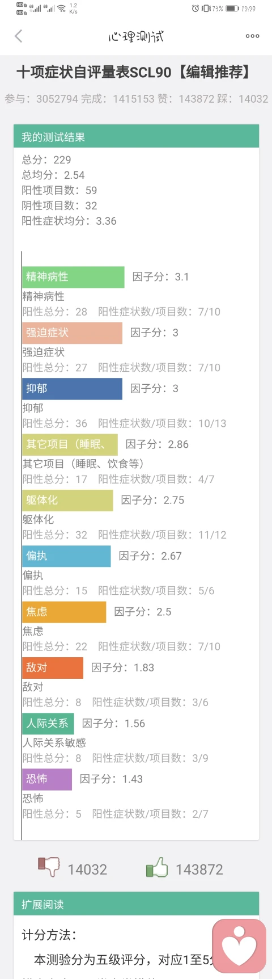The width and height of the screenshot is (272, 979).
Task: Select the salmon 强迫症状 bar
Action: pyautogui.click(x=72, y=333)
